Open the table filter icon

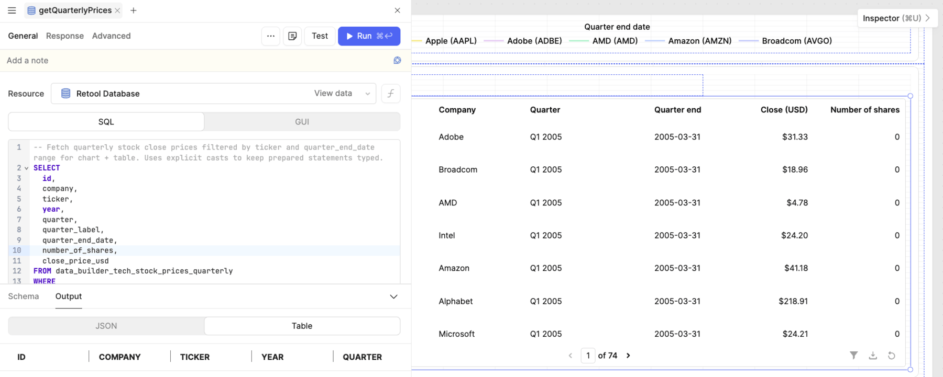(853, 356)
